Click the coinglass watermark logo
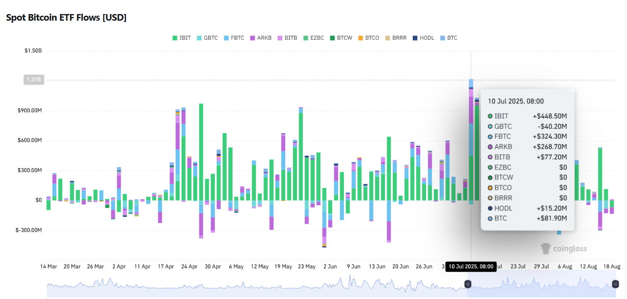 pos(564,249)
